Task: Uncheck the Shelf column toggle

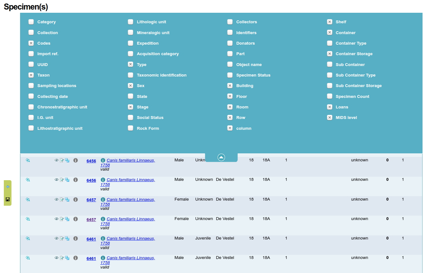Action: pos(329,22)
